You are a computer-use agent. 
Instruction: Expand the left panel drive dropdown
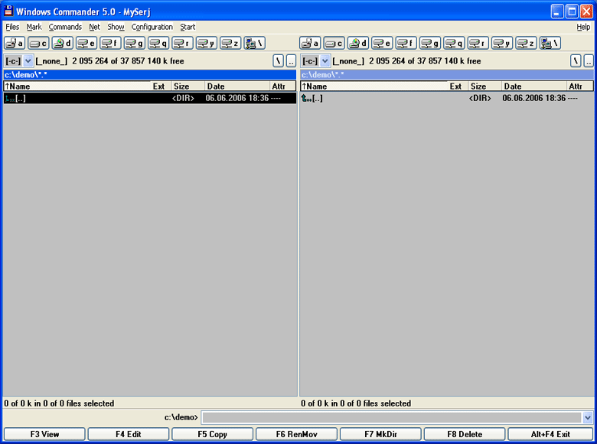[28, 61]
